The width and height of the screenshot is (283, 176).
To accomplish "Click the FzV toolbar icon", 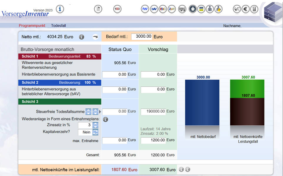I will [145, 9].
